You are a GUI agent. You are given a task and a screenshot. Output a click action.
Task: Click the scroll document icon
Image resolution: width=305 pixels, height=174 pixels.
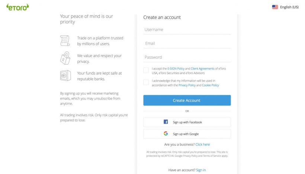(65, 40)
